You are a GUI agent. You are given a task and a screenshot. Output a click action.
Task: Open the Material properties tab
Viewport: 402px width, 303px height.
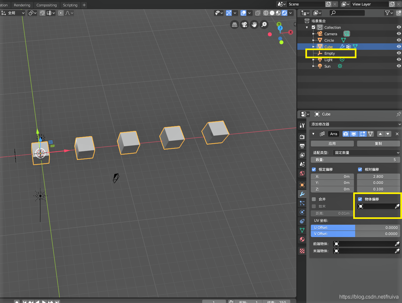pyautogui.click(x=302, y=239)
